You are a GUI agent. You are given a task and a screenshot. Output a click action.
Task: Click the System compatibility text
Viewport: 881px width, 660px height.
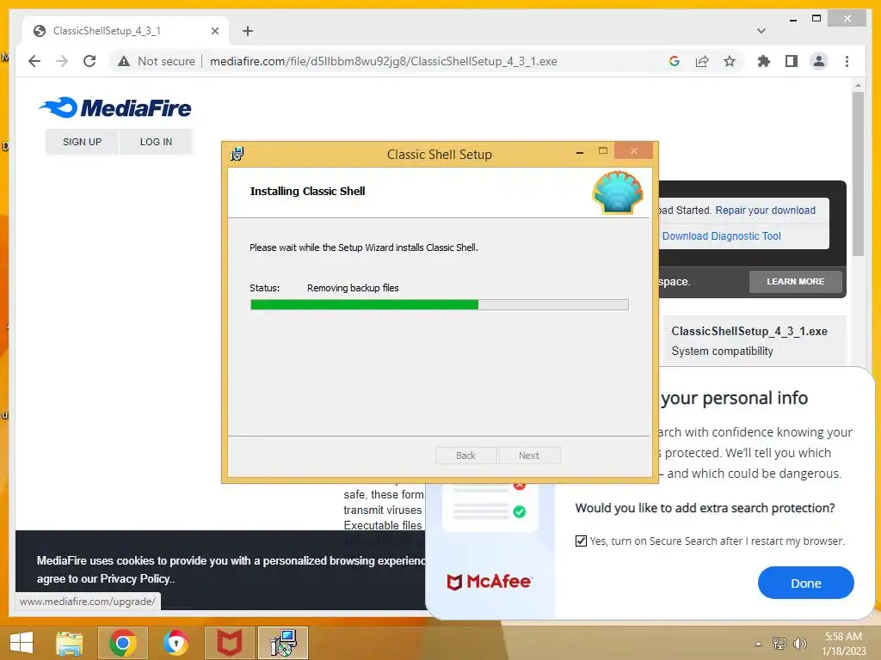pyautogui.click(x=722, y=351)
